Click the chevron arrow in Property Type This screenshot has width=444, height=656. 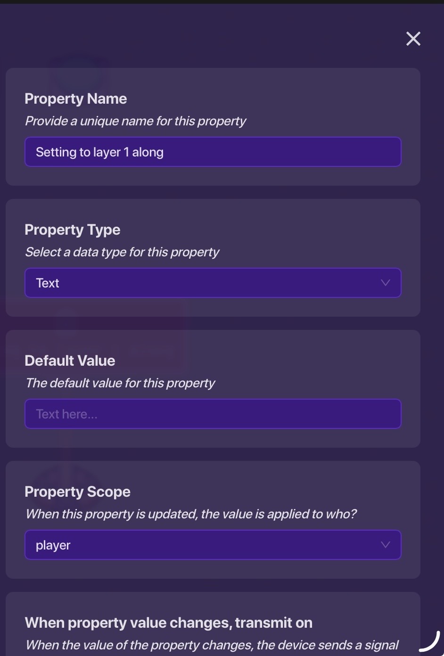[x=385, y=283]
